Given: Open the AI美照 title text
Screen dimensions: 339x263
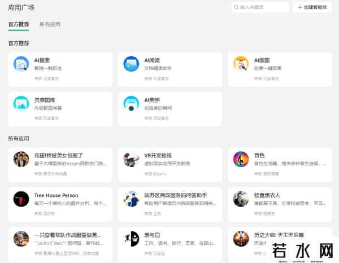Looking at the screenshot, I should (152, 100).
